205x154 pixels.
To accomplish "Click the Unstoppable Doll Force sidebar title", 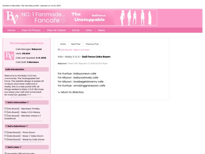I will point(27,43).
